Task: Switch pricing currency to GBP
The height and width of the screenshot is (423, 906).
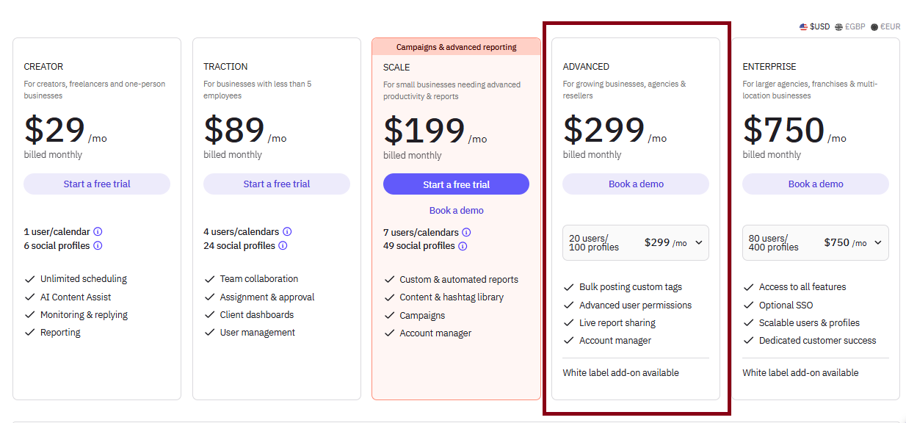Action: click(x=850, y=27)
